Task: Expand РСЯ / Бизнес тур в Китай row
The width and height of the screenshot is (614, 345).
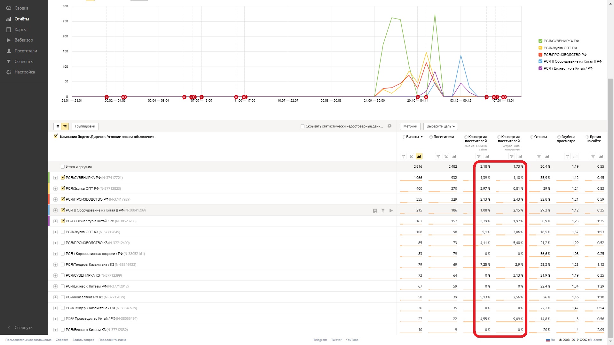Action: [x=55, y=221]
